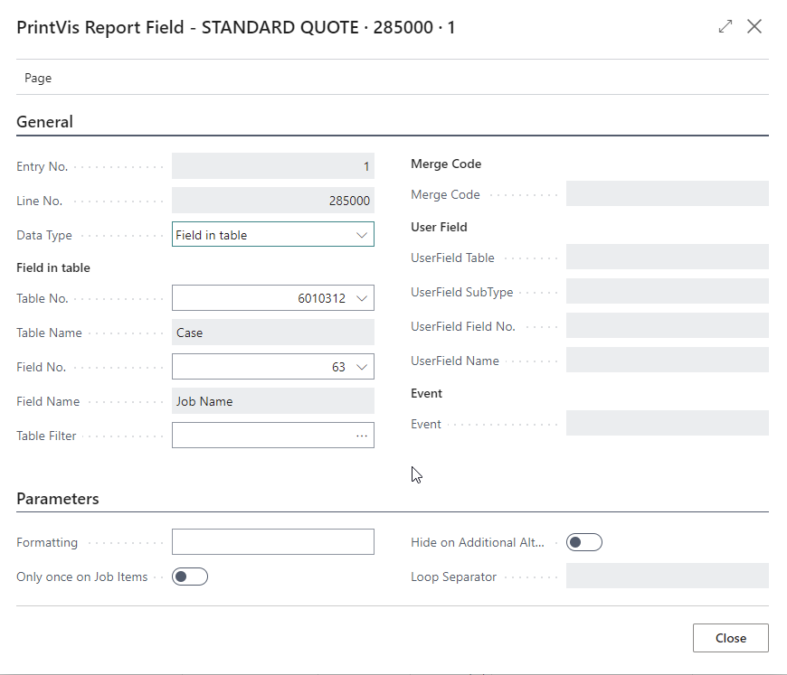Expand the Table No. lookup arrow
787x675 pixels.
point(362,298)
